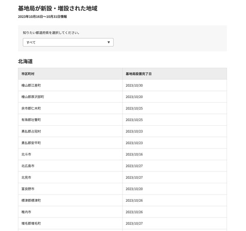Viewport: 246px width, 231px height.
Task: Click the 北見市 cell
Action: click(x=70, y=177)
